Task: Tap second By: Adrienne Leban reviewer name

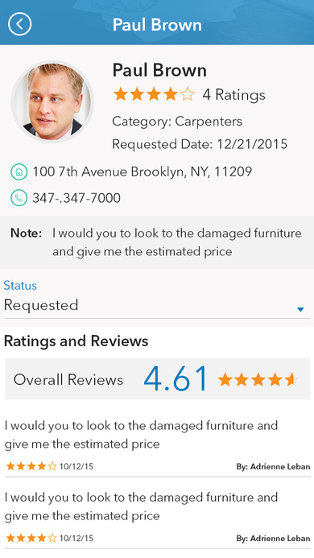Action: click(273, 539)
